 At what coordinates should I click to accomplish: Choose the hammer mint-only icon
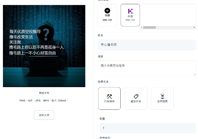tap(109, 96)
